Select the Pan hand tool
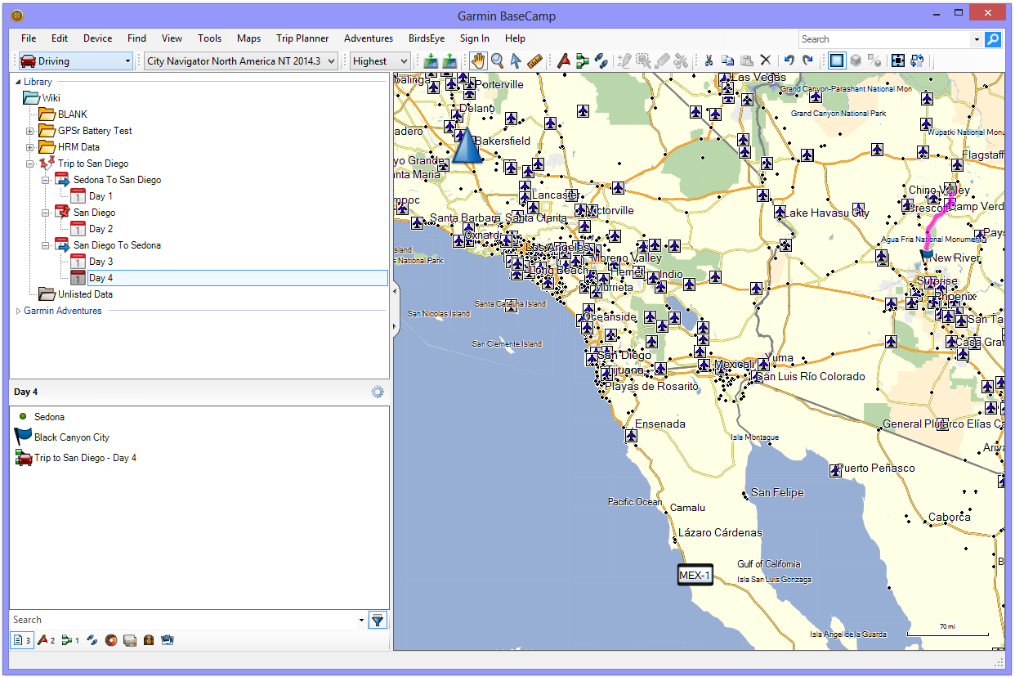This screenshot has width=1015, height=677. pyautogui.click(x=478, y=61)
